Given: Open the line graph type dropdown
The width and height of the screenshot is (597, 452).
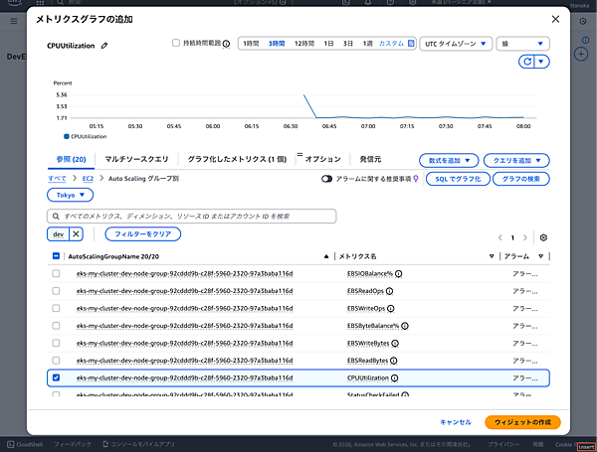Looking at the screenshot, I should pyautogui.click(x=522, y=44).
